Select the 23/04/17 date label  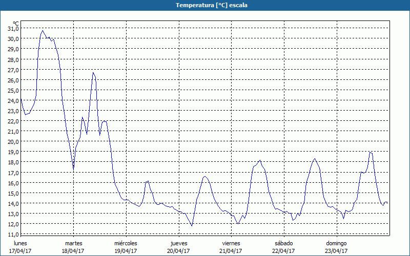tap(337, 251)
